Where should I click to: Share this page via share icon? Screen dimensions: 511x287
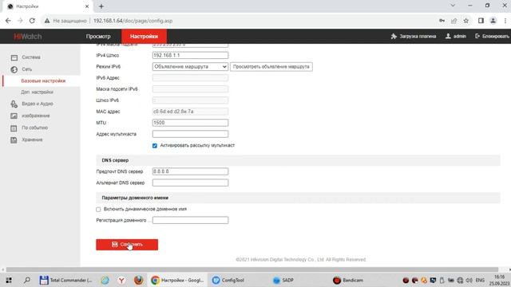(x=454, y=21)
